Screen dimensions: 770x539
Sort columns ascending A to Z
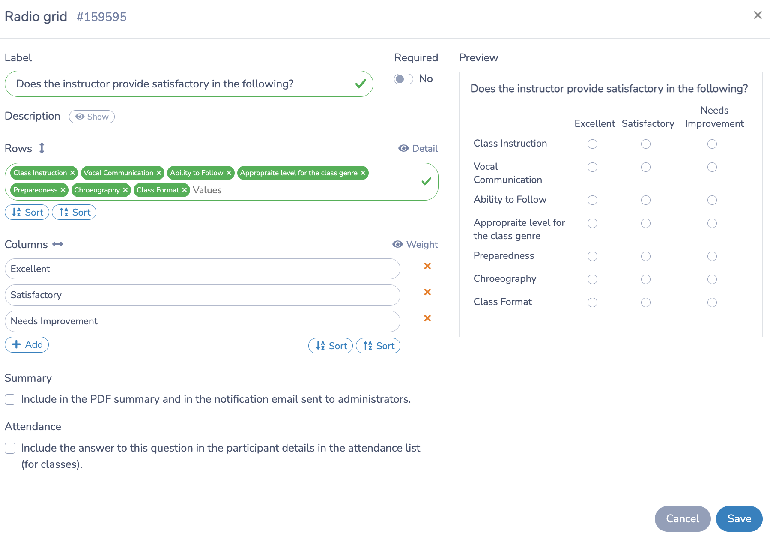[331, 346]
